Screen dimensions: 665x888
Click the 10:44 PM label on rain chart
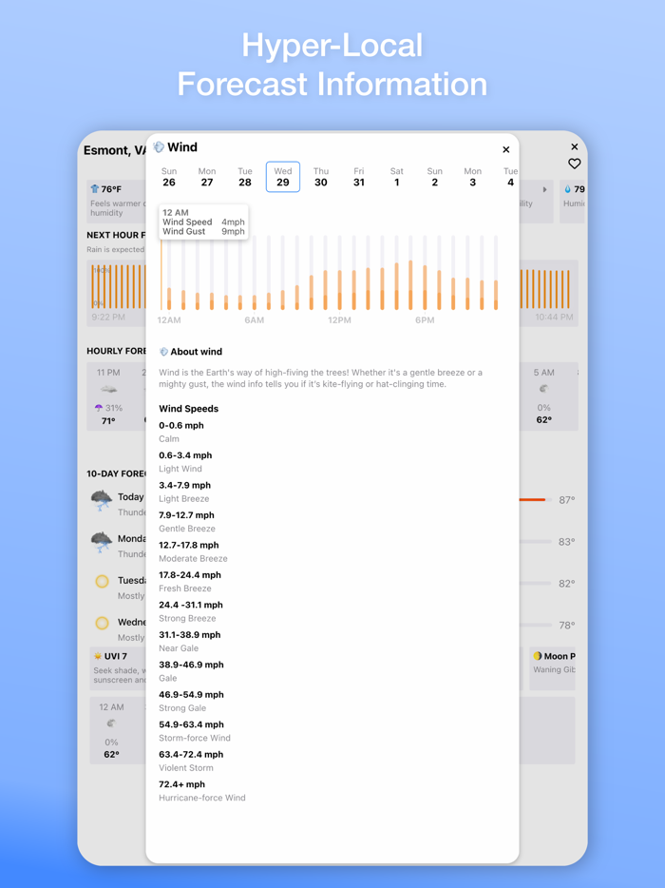point(554,318)
